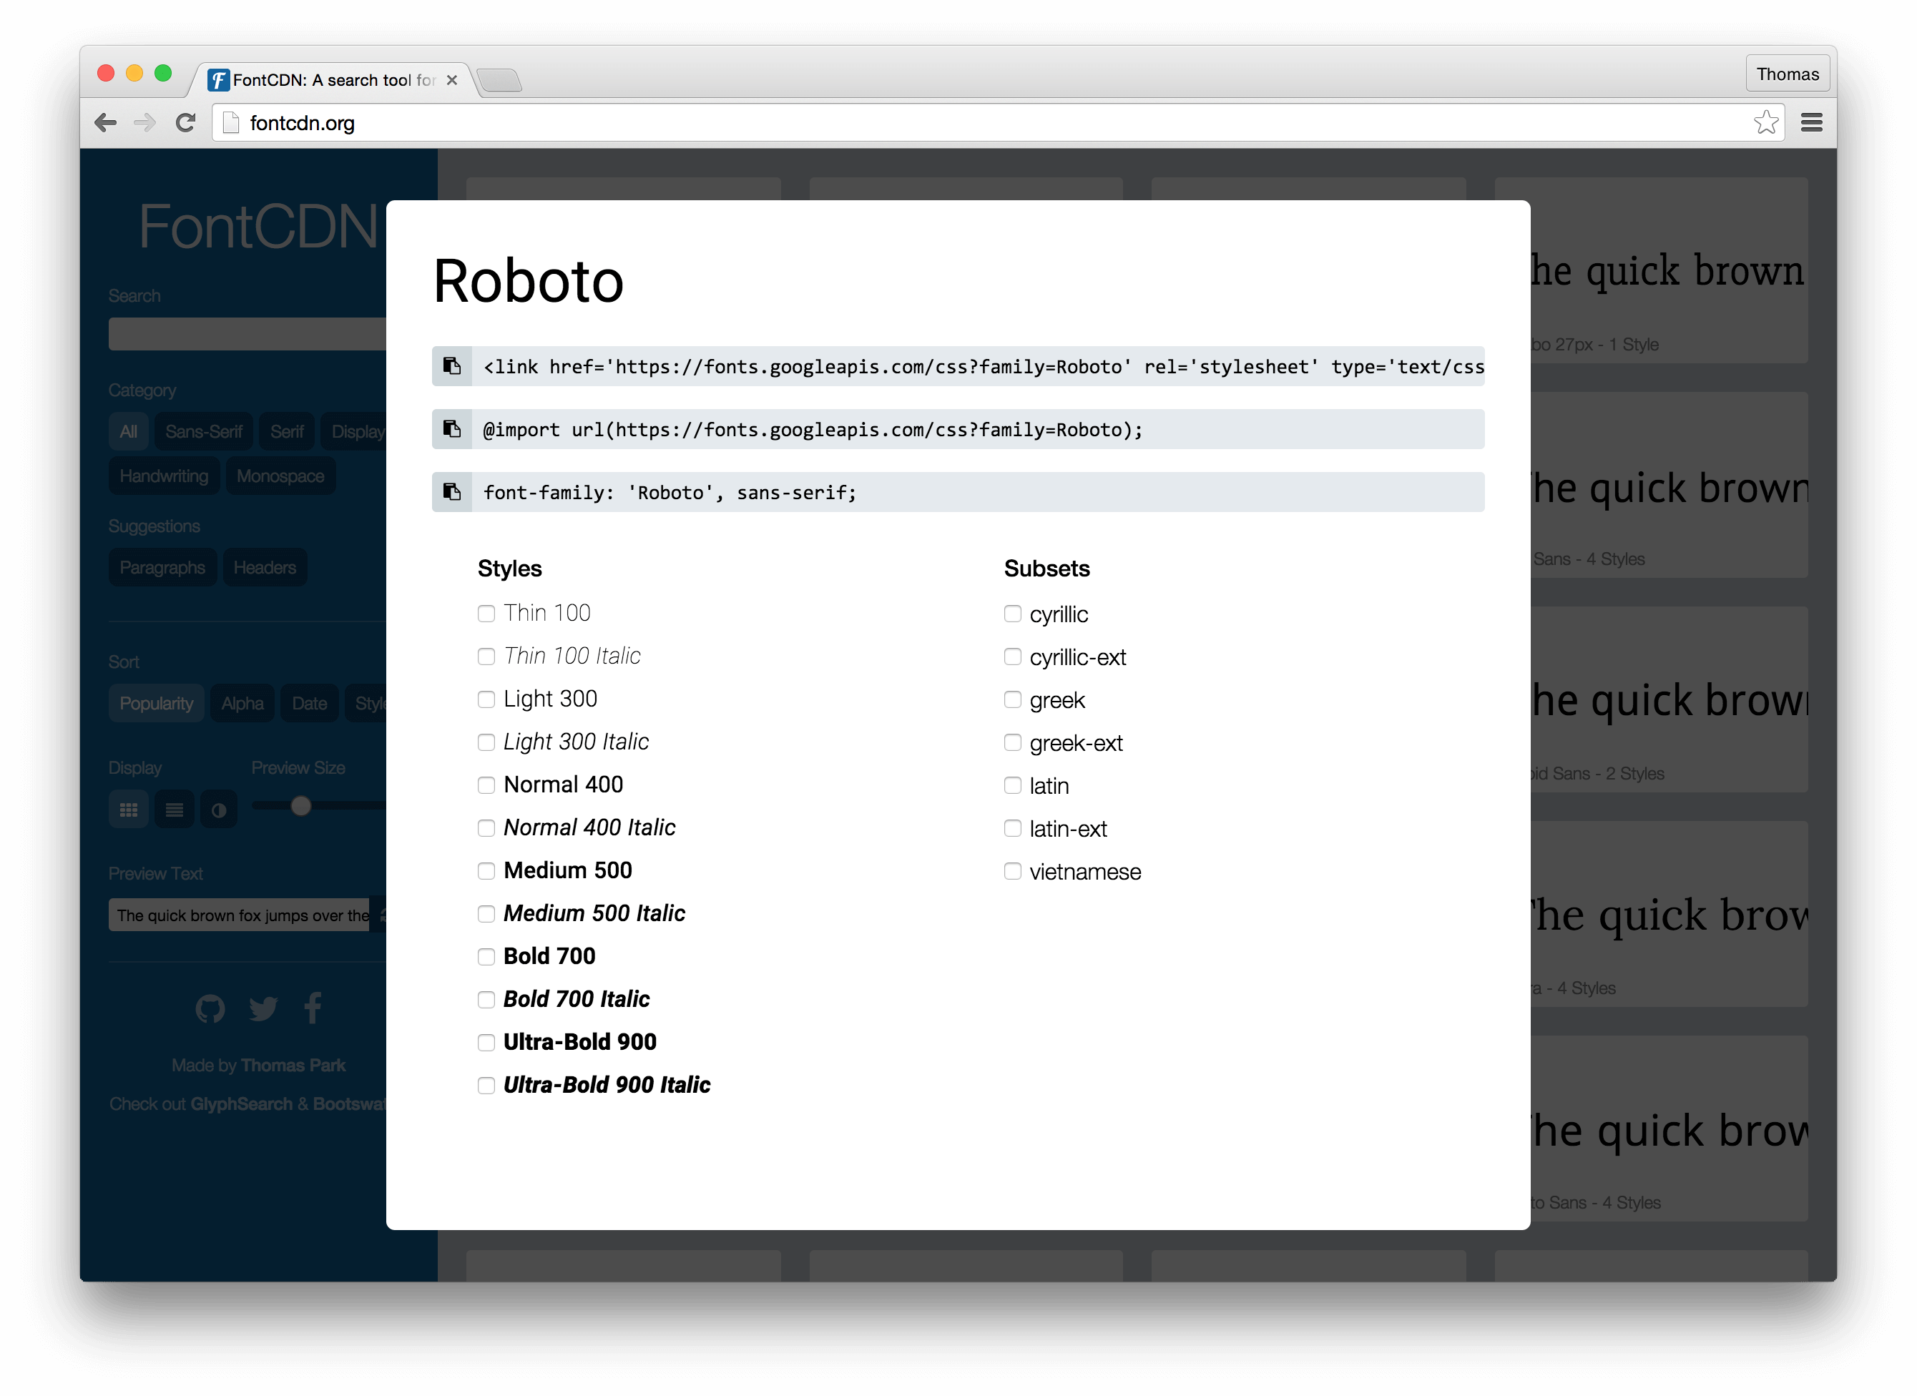Select the latin subset checkbox
Image resolution: width=1917 pixels, height=1396 pixels.
[1013, 785]
